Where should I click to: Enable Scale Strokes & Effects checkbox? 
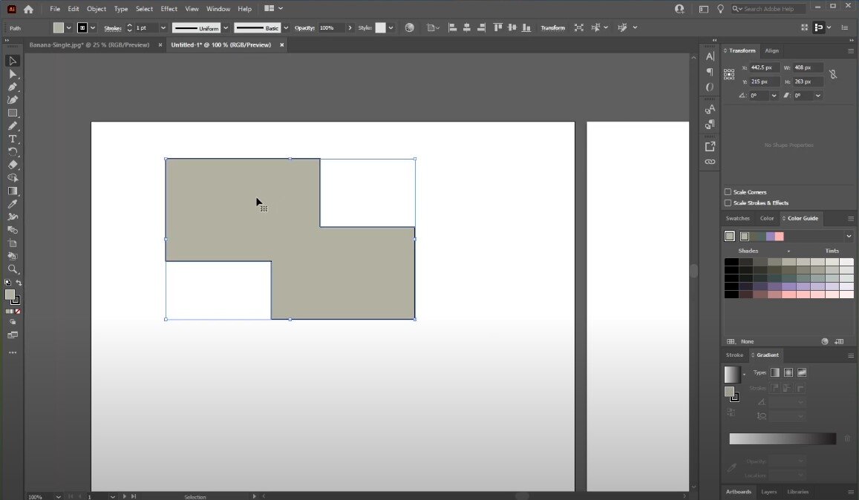click(x=728, y=203)
